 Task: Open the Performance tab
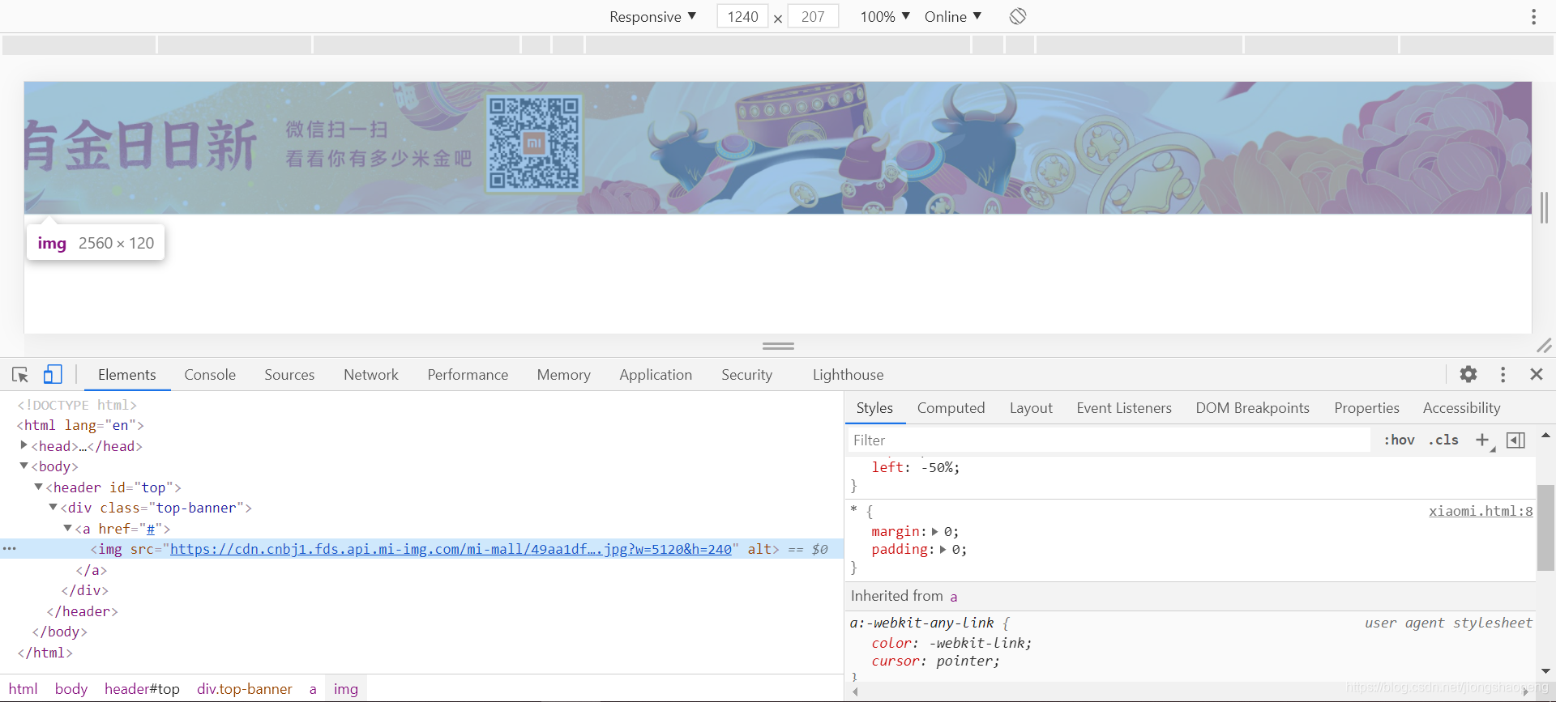coord(468,375)
